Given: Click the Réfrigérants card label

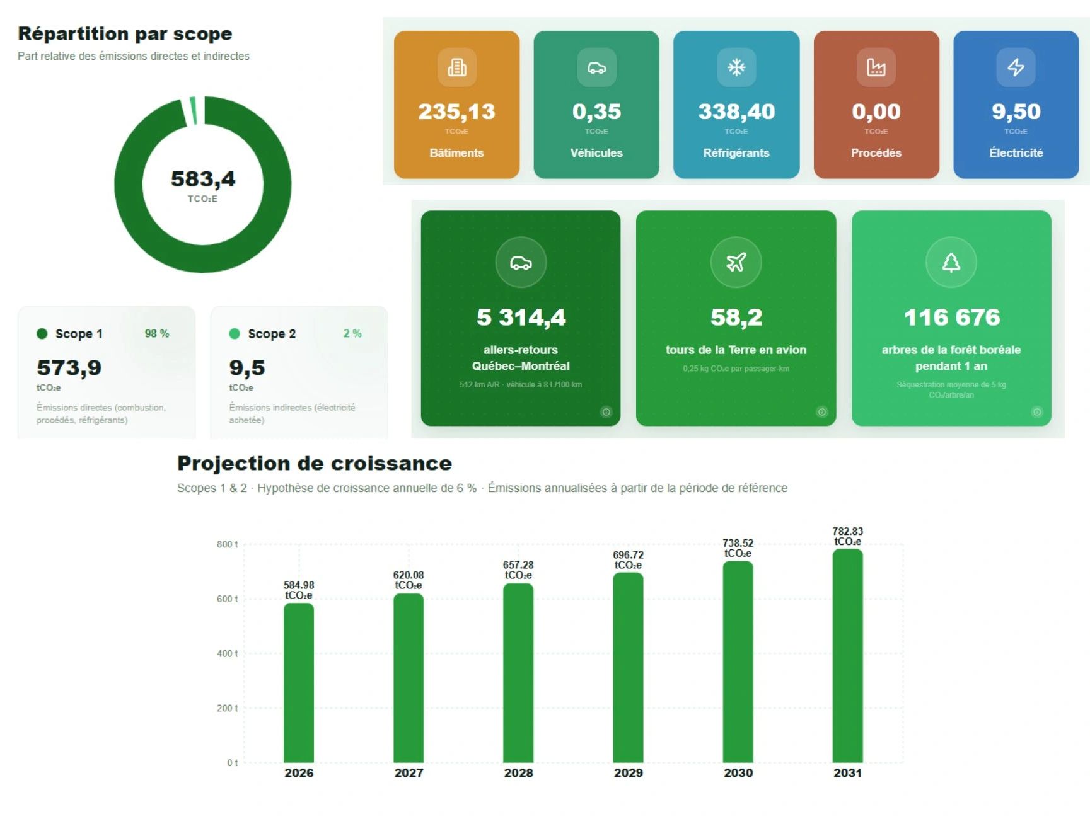Looking at the screenshot, I should pyautogui.click(x=736, y=153).
